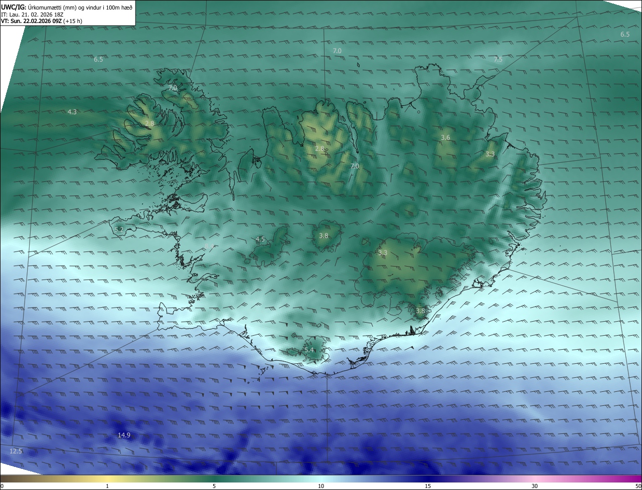Click the 50 tick on the color scale
Screen dimensions: 642x490
(638, 486)
